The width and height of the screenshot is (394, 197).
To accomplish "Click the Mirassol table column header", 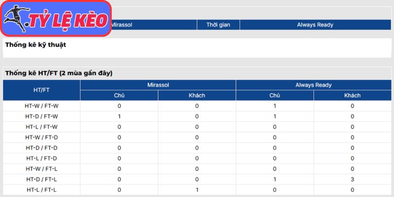I will point(158,85).
